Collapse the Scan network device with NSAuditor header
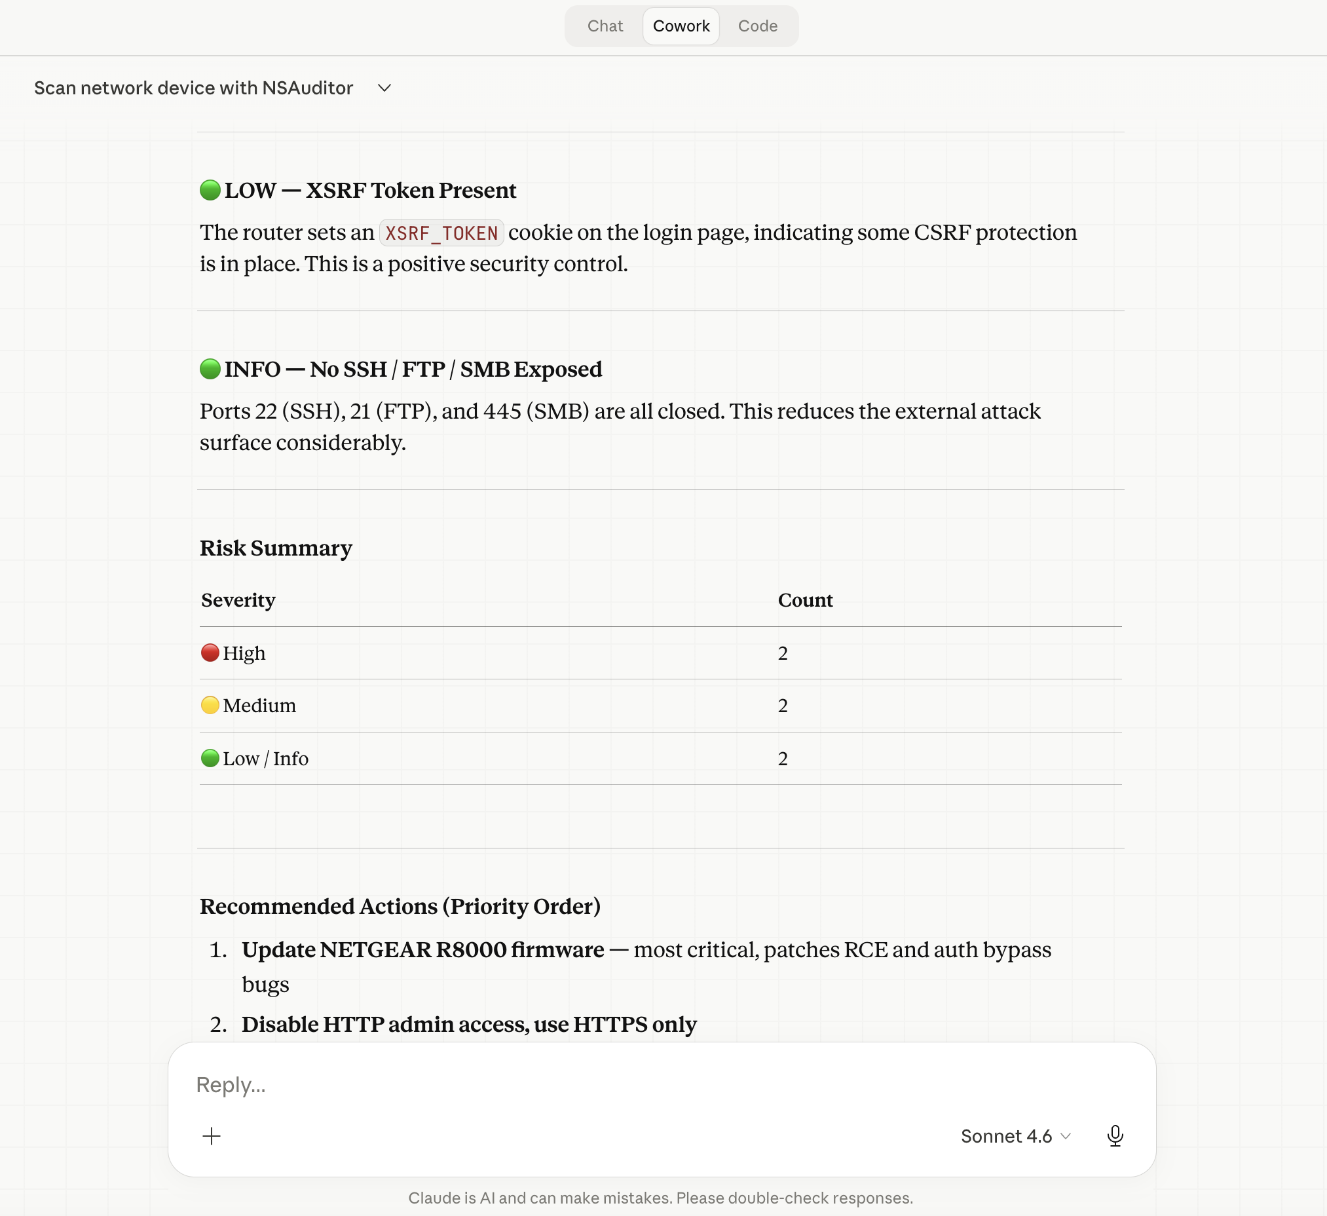This screenshot has width=1327, height=1216. tap(193, 88)
